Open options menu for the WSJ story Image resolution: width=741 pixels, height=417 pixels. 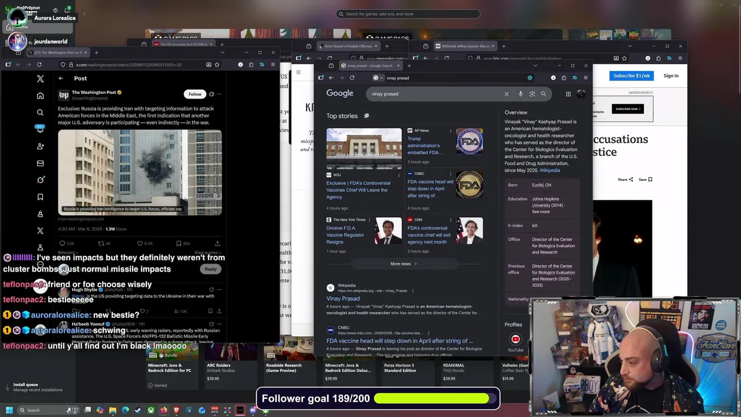point(399,175)
